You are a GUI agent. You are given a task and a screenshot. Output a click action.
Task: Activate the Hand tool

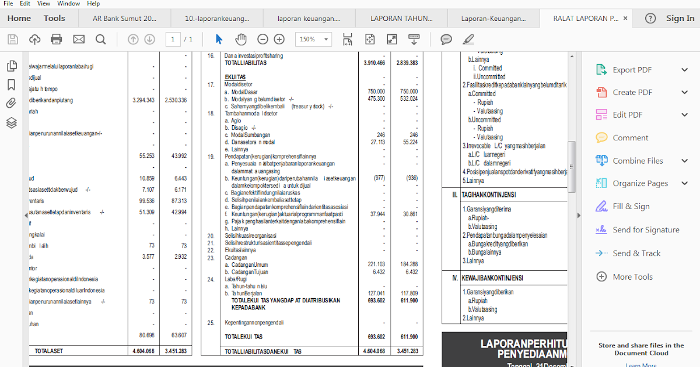point(240,39)
